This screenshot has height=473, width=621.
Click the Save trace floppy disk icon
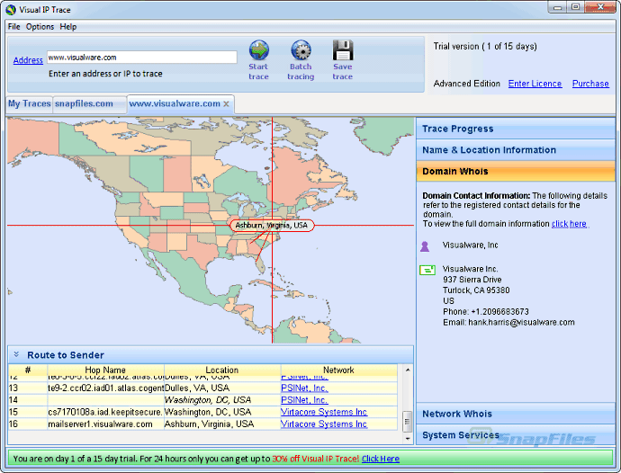point(343,49)
